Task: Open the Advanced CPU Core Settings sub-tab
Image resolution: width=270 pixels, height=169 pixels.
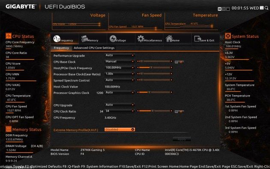Action: click(x=94, y=48)
